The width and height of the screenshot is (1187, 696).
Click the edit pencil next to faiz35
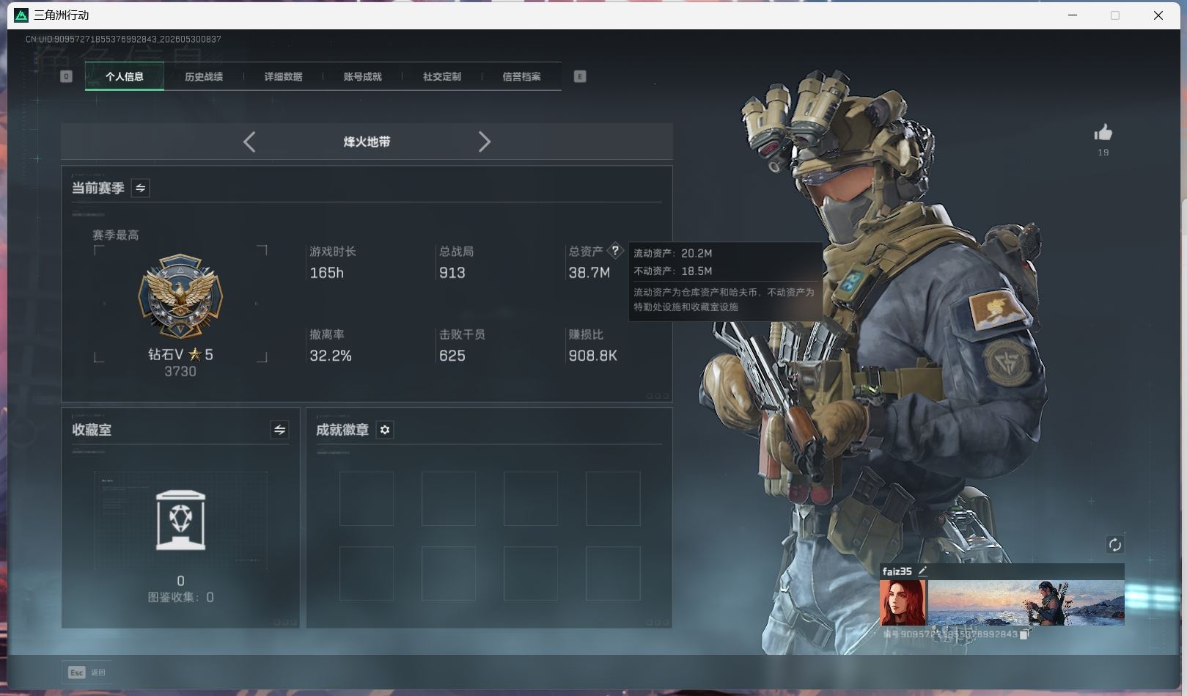tap(922, 571)
